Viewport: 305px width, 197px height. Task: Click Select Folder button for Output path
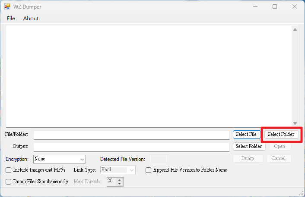tap(249, 146)
